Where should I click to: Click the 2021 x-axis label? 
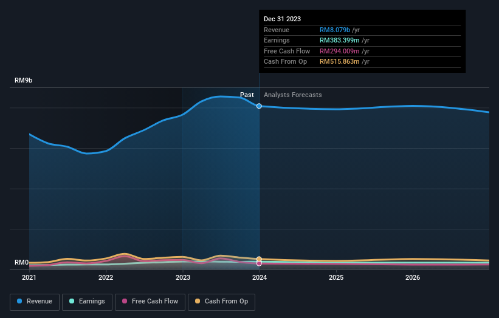[x=29, y=277]
